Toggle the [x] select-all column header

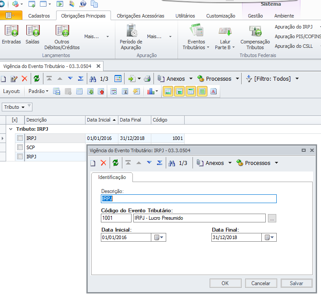[14, 120]
